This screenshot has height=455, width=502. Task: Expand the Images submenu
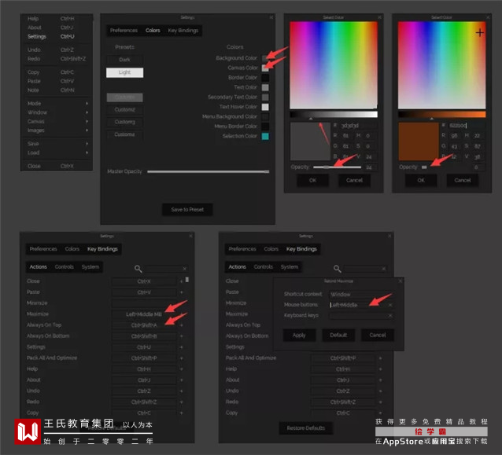[x=57, y=130]
